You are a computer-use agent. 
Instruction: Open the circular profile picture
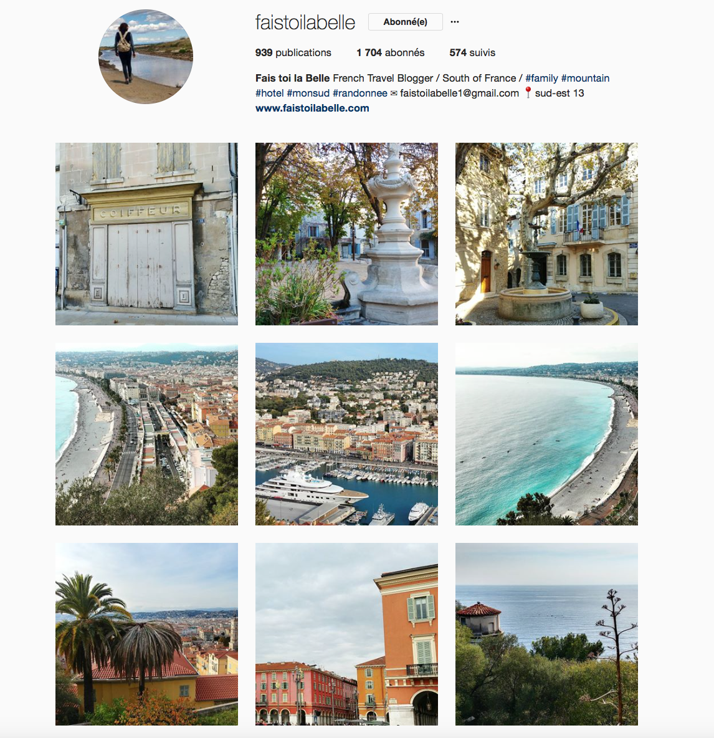point(146,57)
